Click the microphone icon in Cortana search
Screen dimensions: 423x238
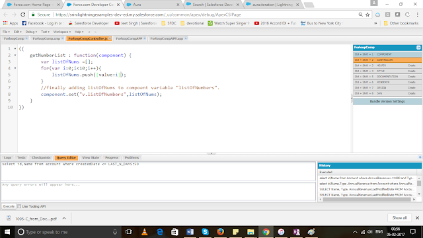tap(115, 232)
